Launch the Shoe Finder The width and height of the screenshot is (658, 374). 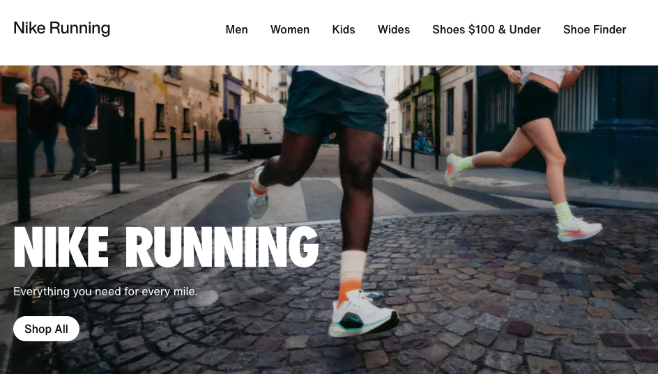tap(595, 30)
